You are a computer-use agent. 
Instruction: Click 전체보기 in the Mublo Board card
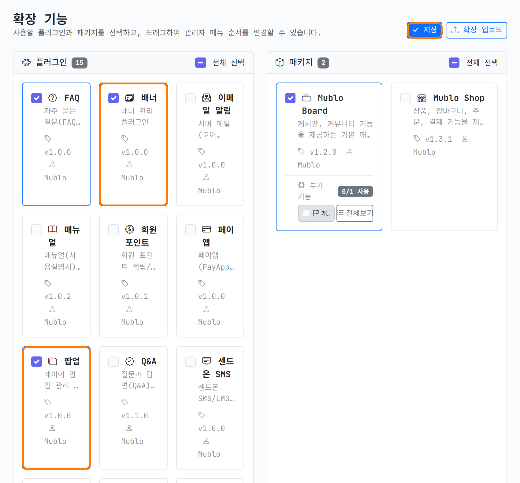[355, 213]
